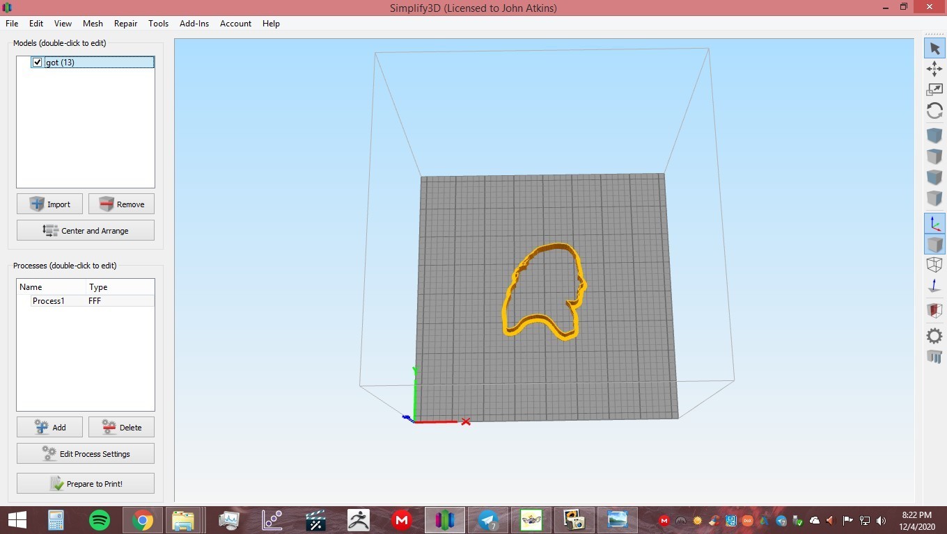Toggle coordinate axes display

point(934,223)
